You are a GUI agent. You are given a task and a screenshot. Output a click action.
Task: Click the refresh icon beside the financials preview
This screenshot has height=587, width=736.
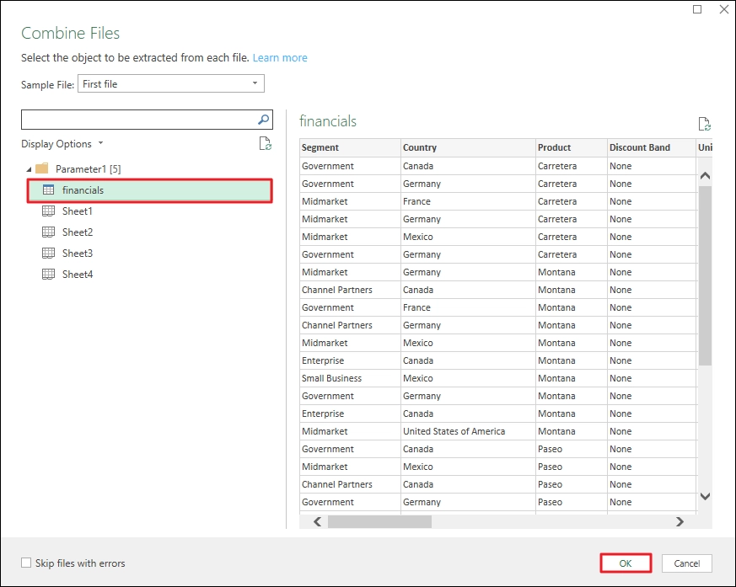coord(705,123)
